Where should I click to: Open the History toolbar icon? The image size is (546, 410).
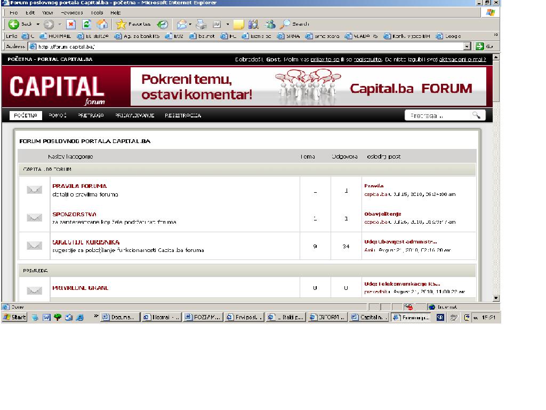click(163, 24)
